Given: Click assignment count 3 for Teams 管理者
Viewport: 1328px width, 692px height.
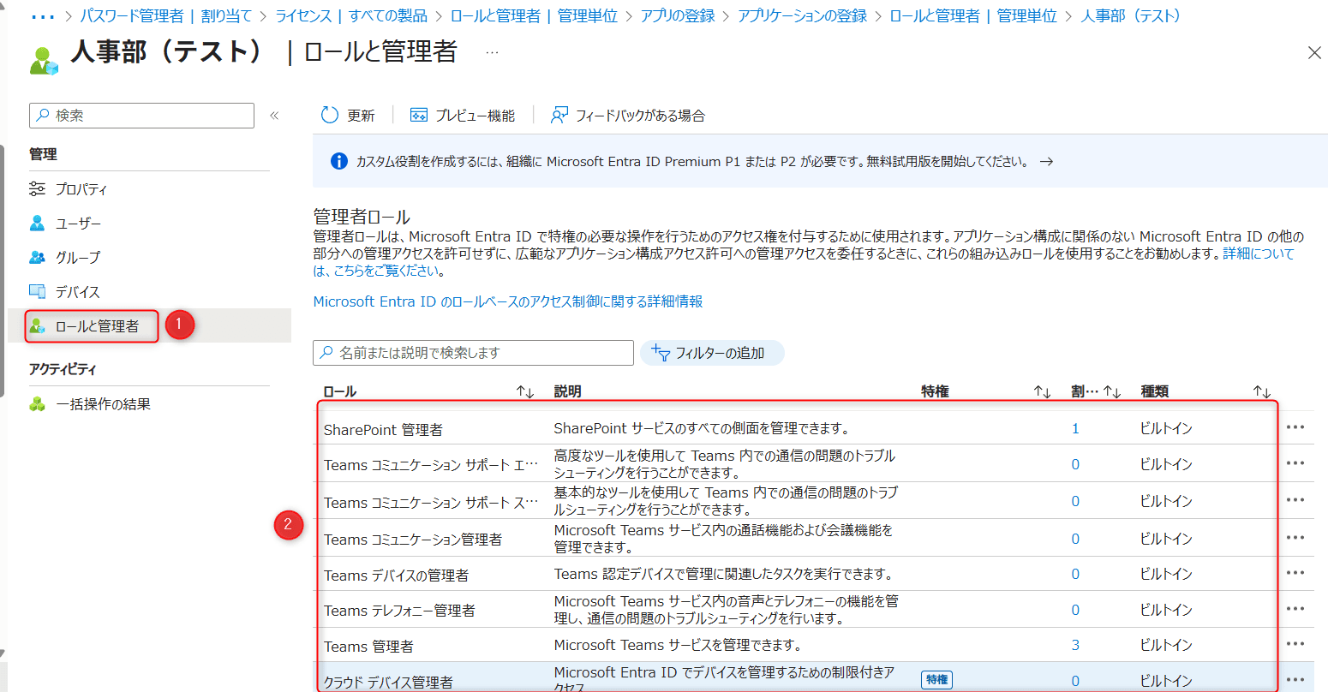Looking at the screenshot, I should coord(1075,645).
